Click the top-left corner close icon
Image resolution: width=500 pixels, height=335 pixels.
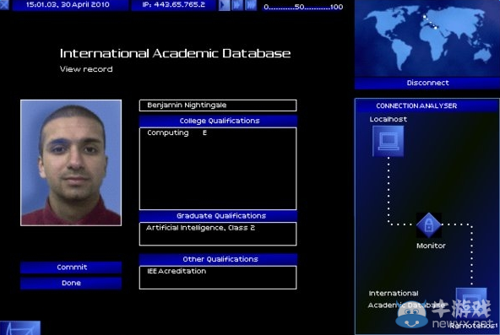pos(4,5)
